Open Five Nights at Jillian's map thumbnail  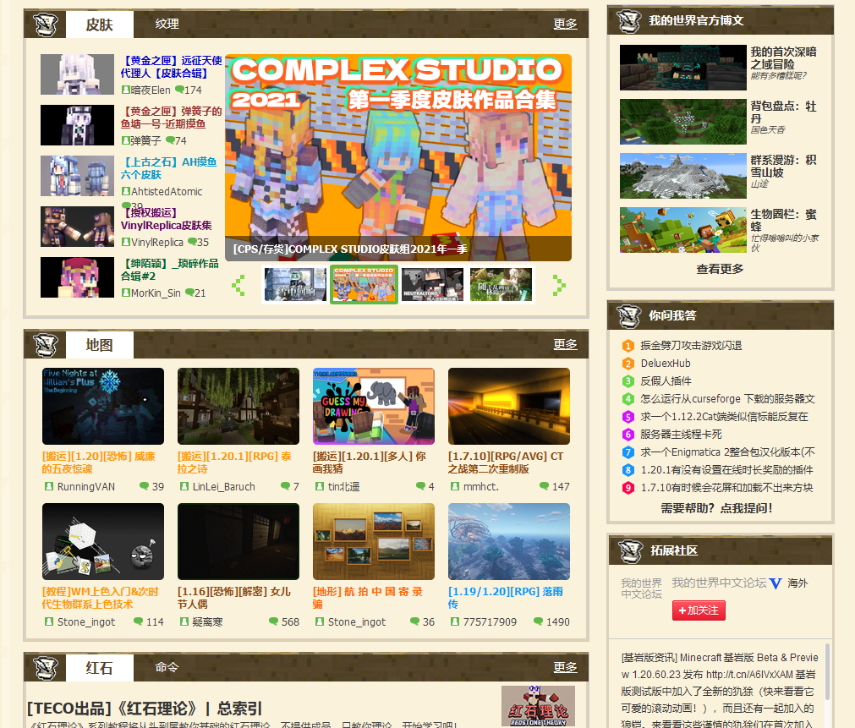tap(103, 406)
